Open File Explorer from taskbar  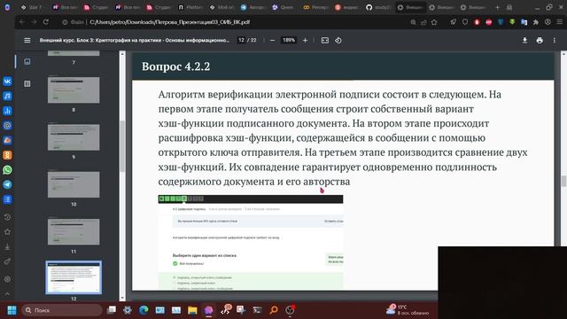[x=192, y=310]
